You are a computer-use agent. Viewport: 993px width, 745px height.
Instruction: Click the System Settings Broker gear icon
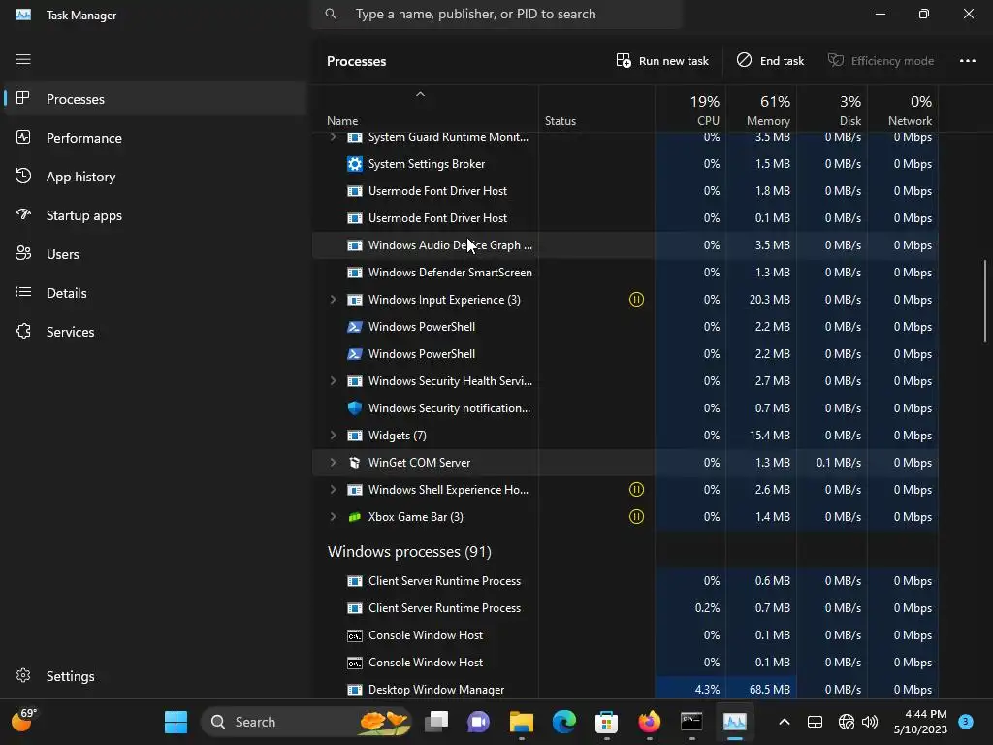pos(355,164)
